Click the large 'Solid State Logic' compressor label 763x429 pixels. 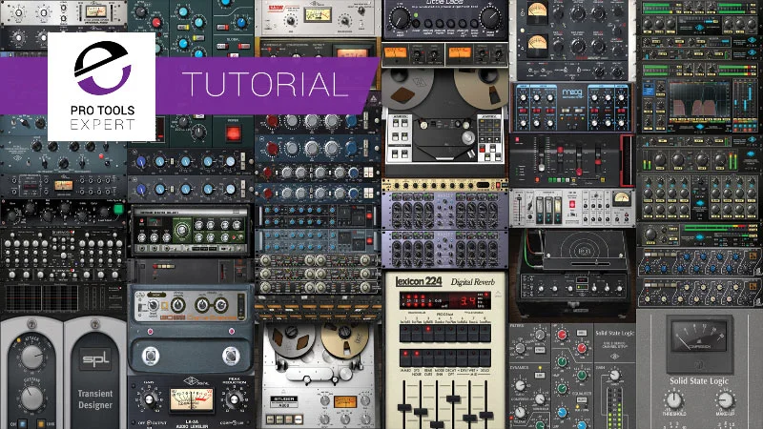click(x=699, y=380)
